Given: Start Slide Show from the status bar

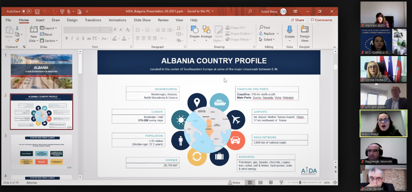Looking at the screenshot, I should click(x=282, y=182).
